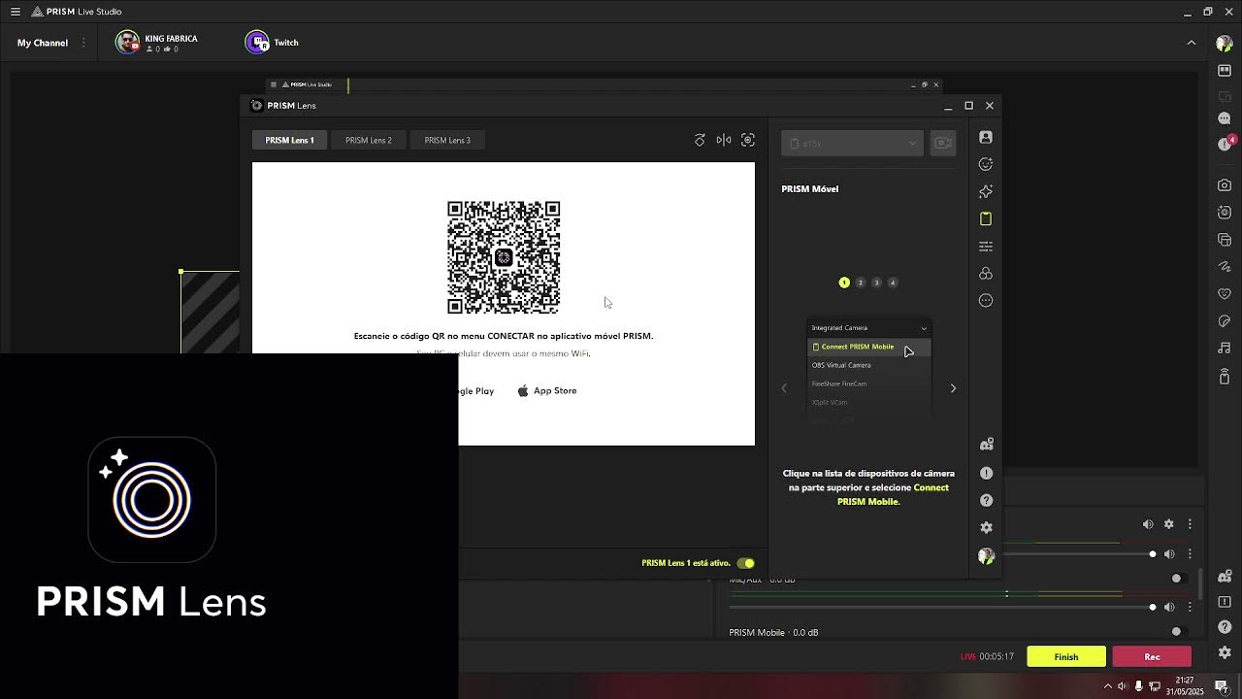The height and width of the screenshot is (699, 1242).
Task: Open the adjustment sliders icon in Lens sidebar
Action: point(986,246)
